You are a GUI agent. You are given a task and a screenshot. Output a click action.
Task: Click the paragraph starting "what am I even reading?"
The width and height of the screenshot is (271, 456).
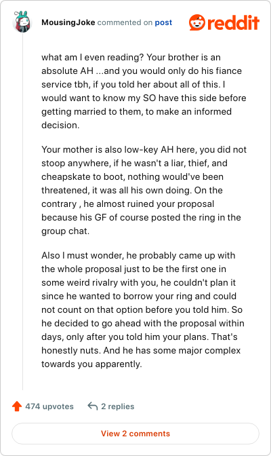144,91
